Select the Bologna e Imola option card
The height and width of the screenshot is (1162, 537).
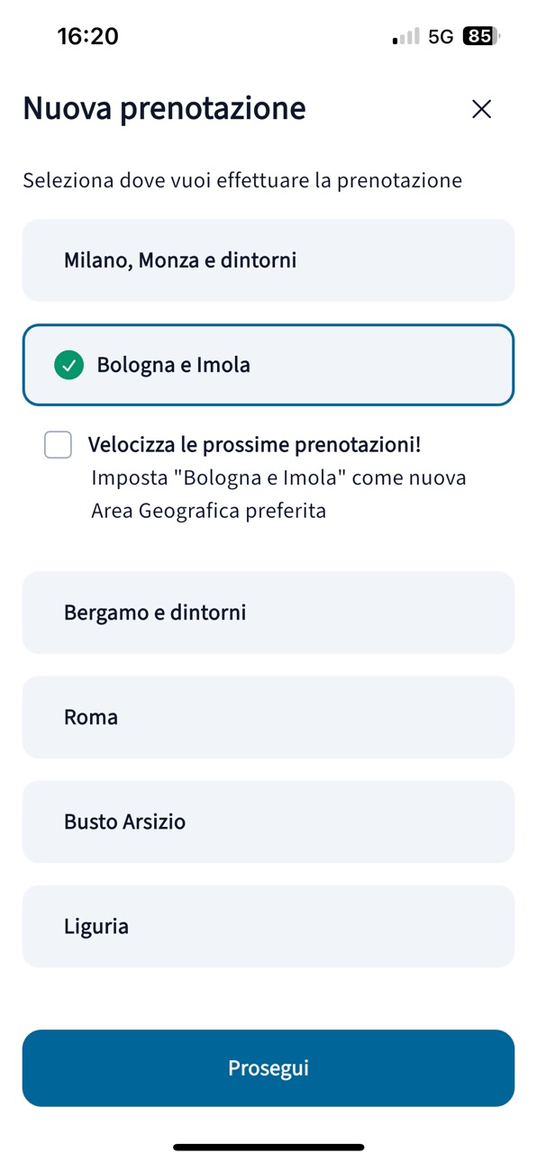[x=268, y=365]
